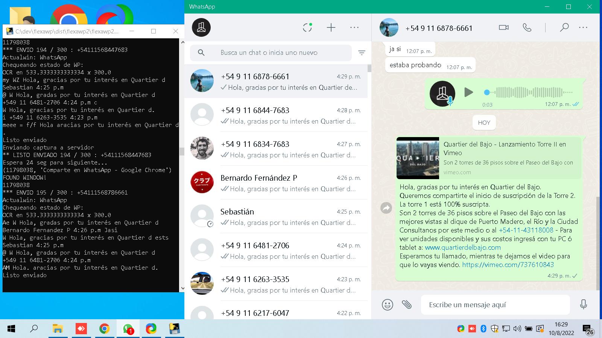Filter chats with the filter icon

(x=362, y=53)
